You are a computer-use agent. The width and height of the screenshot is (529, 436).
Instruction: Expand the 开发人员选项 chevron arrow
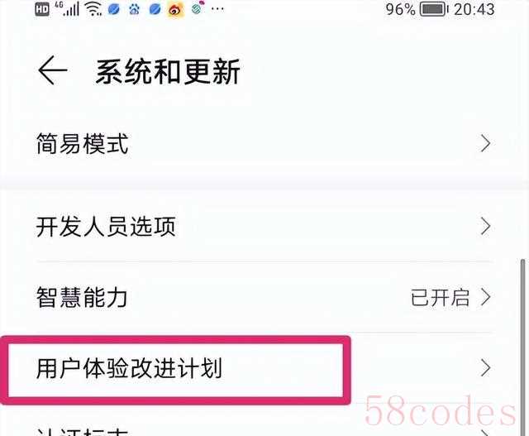[x=485, y=227]
